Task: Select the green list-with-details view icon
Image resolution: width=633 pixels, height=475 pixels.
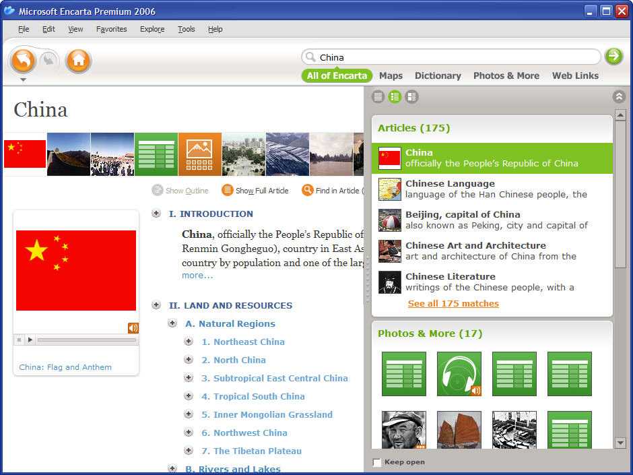Action: pos(395,96)
